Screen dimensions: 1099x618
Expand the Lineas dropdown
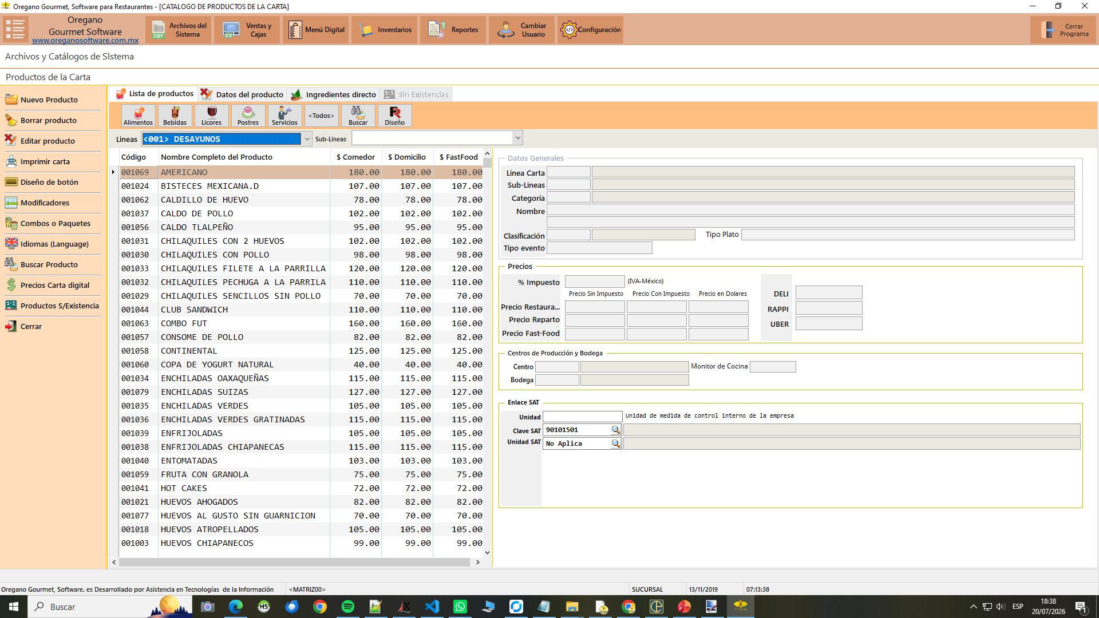click(x=307, y=139)
